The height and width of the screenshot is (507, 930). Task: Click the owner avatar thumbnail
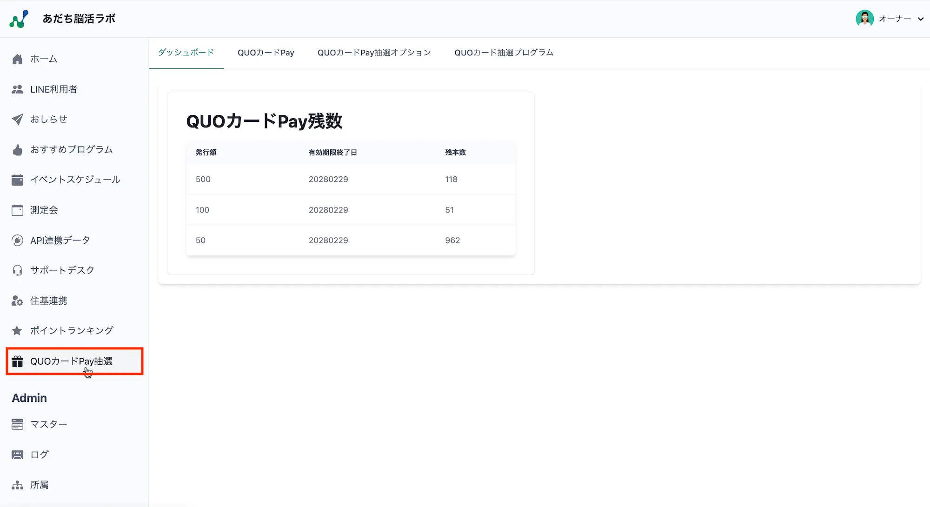pyautogui.click(x=864, y=19)
